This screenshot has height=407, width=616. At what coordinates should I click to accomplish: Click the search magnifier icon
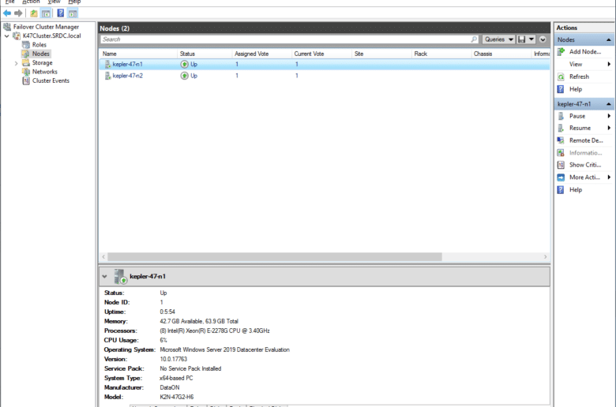[474, 39]
